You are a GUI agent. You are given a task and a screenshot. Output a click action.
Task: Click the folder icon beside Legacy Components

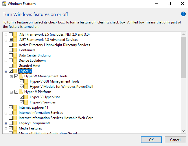[15, 123]
